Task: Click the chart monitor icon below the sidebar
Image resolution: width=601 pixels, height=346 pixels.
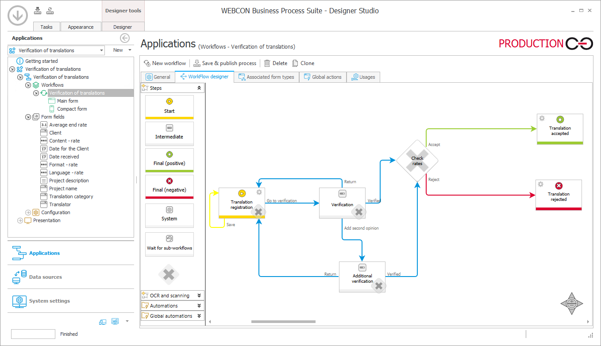Action: pos(115,321)
